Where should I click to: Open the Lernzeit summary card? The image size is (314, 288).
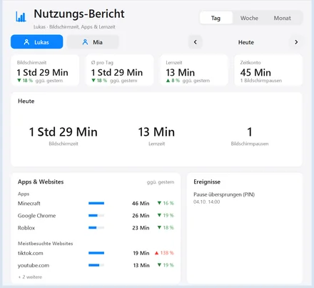194,70
